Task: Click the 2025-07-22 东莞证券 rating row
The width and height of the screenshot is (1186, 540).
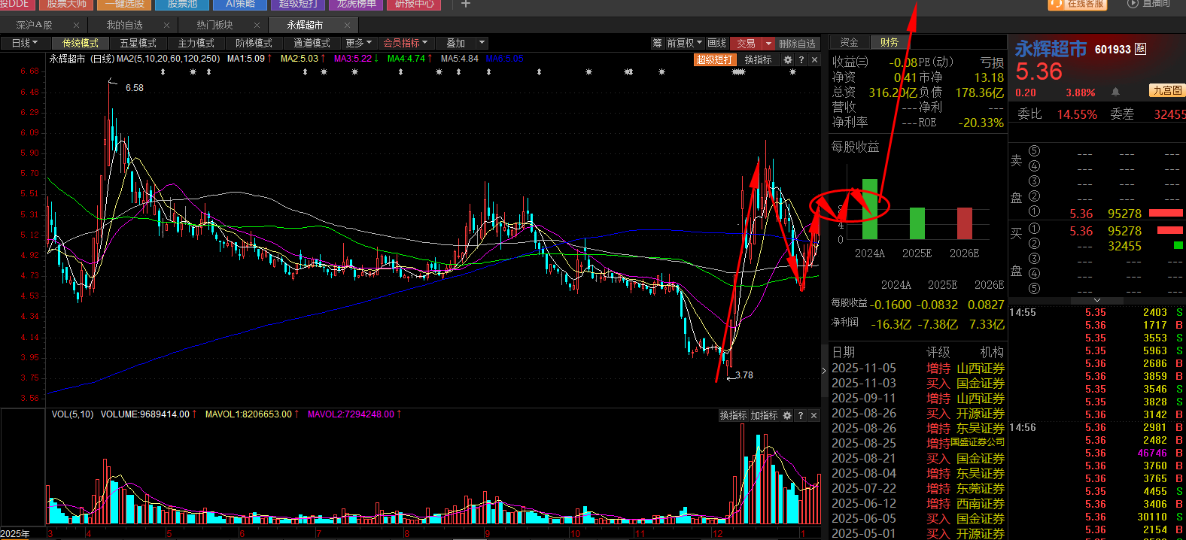Action: point(917,488)
